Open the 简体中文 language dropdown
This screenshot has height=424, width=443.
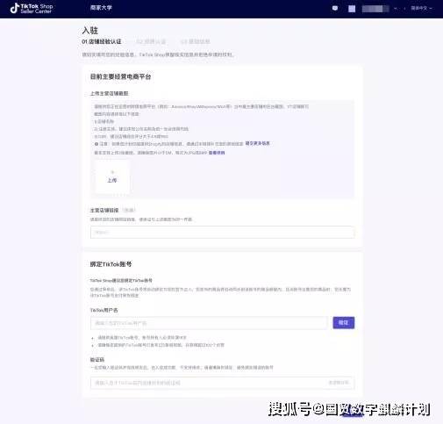[421, 8]
